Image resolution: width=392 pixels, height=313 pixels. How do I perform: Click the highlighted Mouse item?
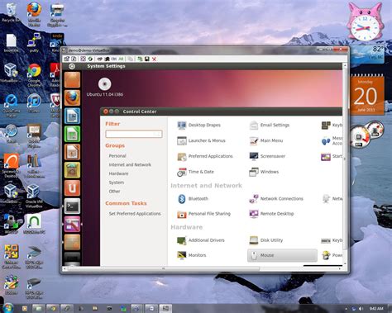coord(282,255)
